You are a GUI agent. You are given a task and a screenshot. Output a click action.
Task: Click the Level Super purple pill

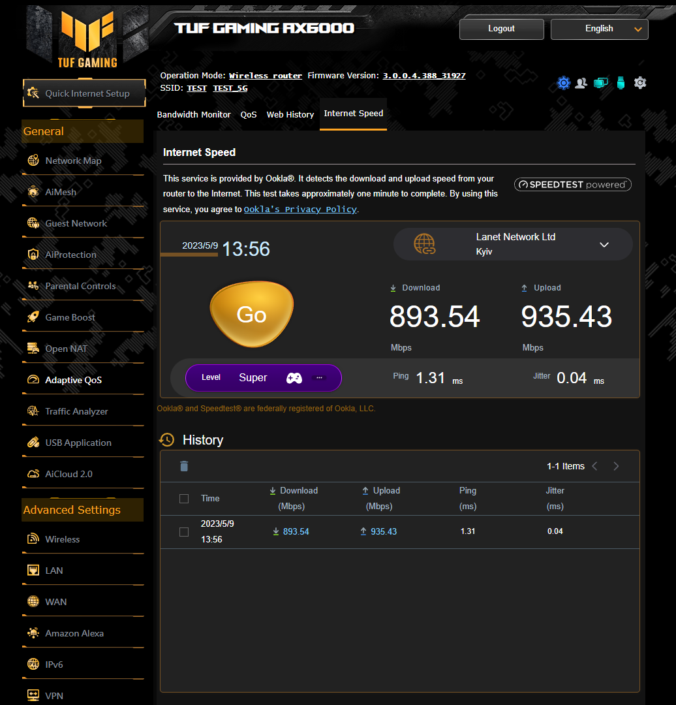point(264,378)
